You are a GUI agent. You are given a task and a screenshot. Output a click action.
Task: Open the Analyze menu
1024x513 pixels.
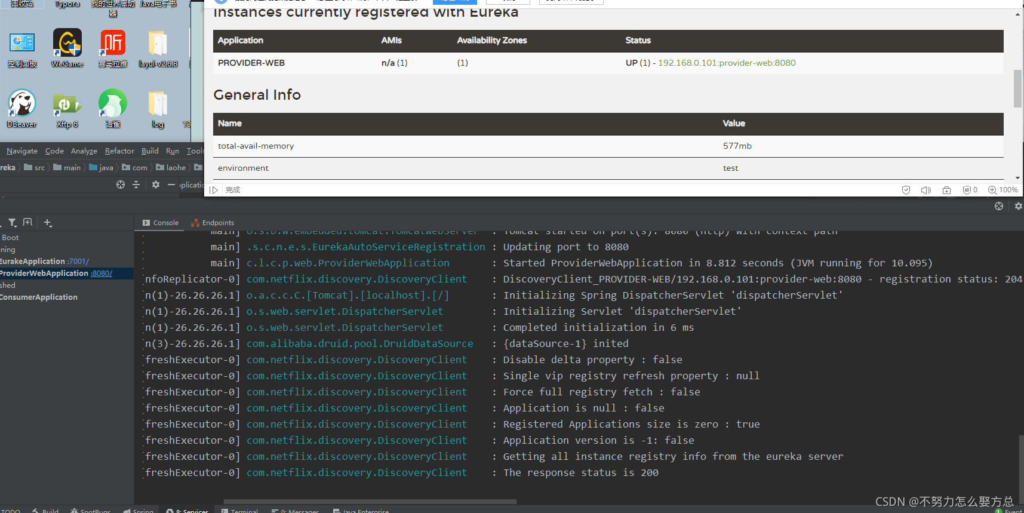(84, 151)
